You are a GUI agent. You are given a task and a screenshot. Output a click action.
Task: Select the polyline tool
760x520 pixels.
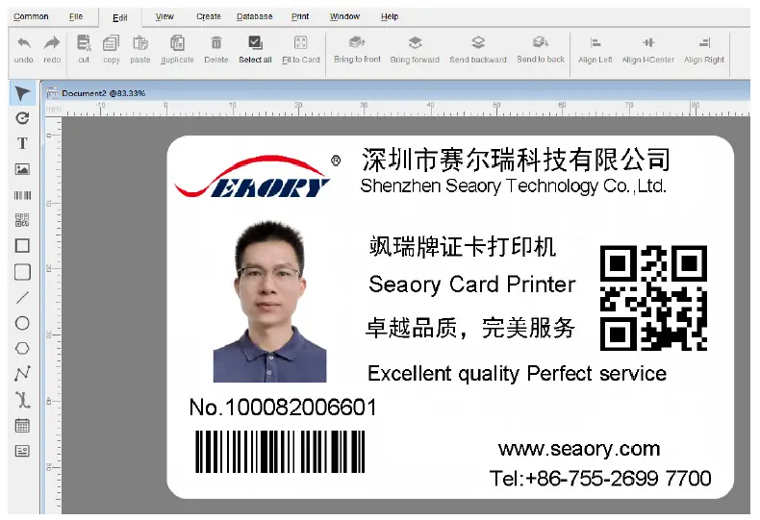tap(22, 374)
